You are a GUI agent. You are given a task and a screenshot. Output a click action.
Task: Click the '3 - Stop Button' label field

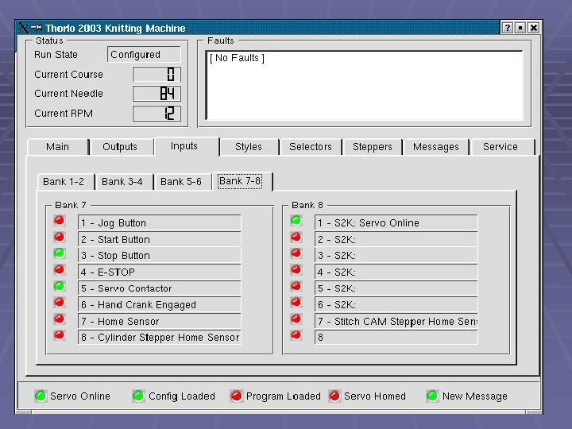(160, 255)
